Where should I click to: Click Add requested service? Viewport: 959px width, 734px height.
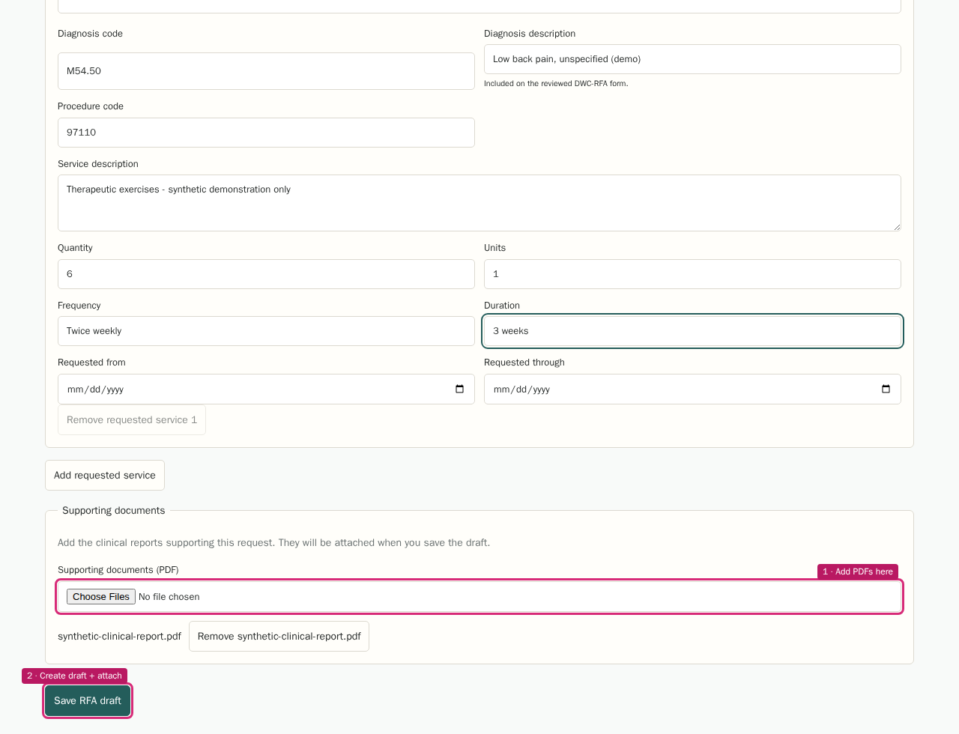105,476
